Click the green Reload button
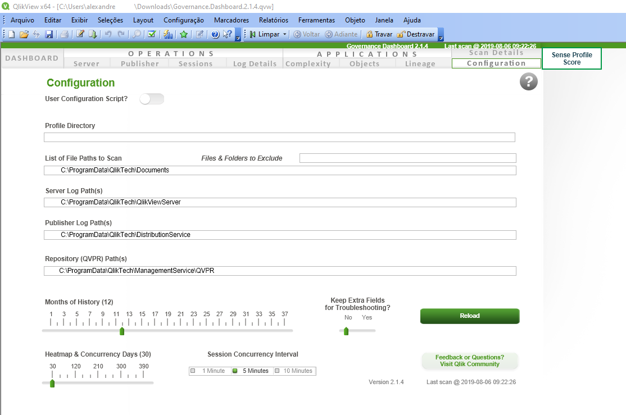The image size is (626, 415). pyautogui.click(x=470, y=316)
